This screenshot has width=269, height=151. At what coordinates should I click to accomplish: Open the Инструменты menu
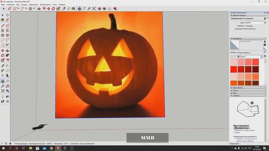pos(45,5)
